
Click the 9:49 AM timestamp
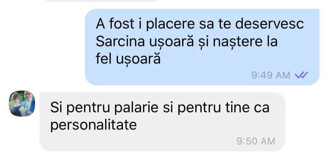point(271,75)
